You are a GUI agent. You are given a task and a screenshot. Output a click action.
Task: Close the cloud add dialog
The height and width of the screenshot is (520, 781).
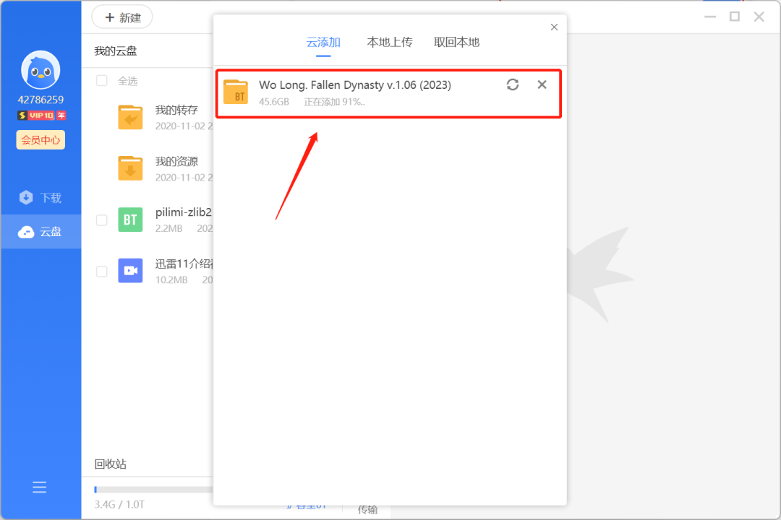point(554,27)
